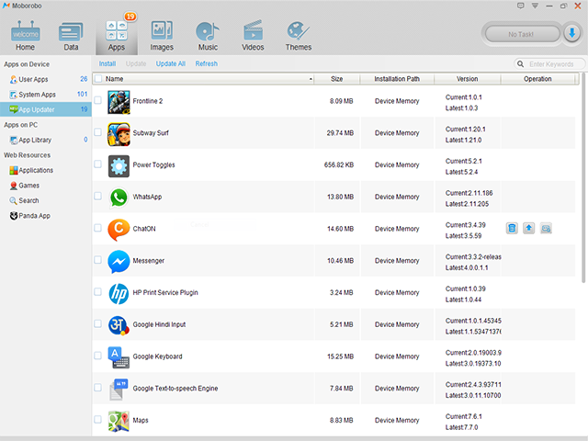Check the select-all checkbox in Name header
588x441 pixels.
(x=98, y=79)
